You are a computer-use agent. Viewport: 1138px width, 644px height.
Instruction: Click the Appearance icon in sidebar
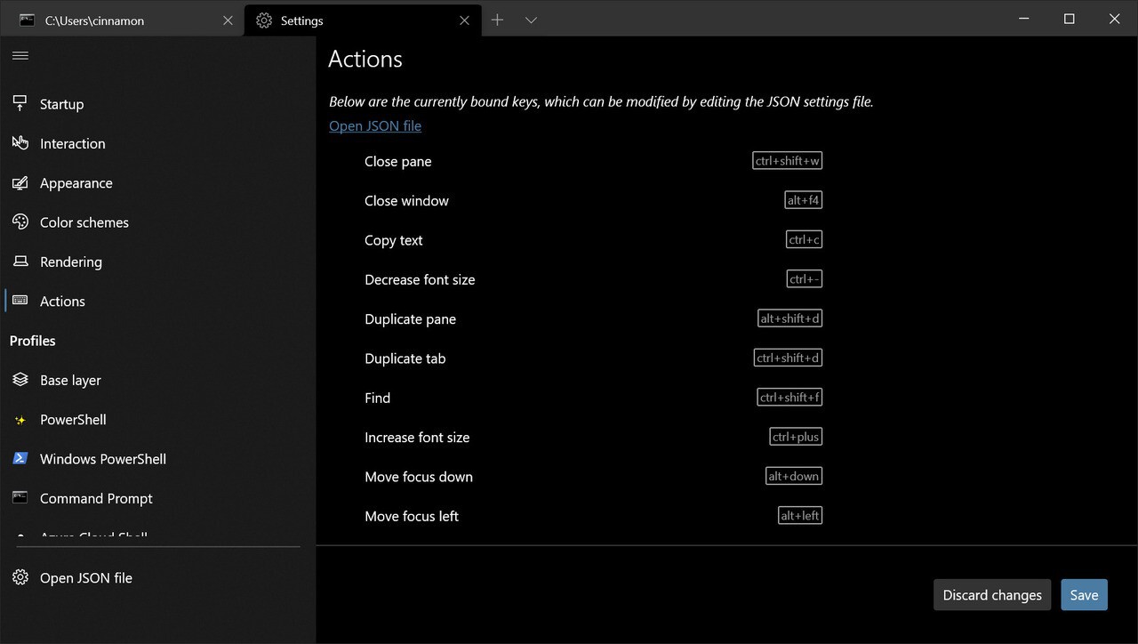tap(20, 183)
